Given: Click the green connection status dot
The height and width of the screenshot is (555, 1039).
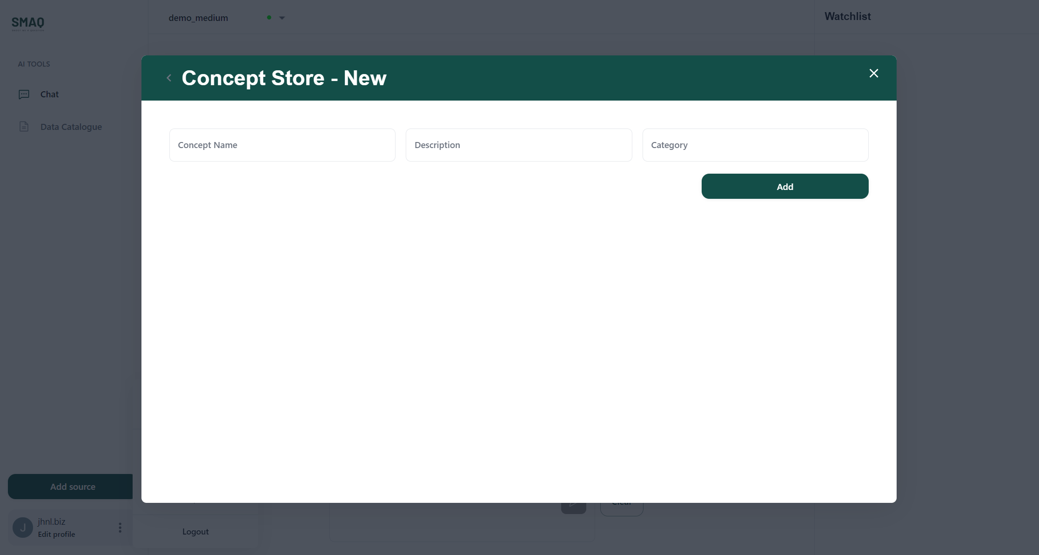Looking at the screenshot, I should click(x=269, y=18).
